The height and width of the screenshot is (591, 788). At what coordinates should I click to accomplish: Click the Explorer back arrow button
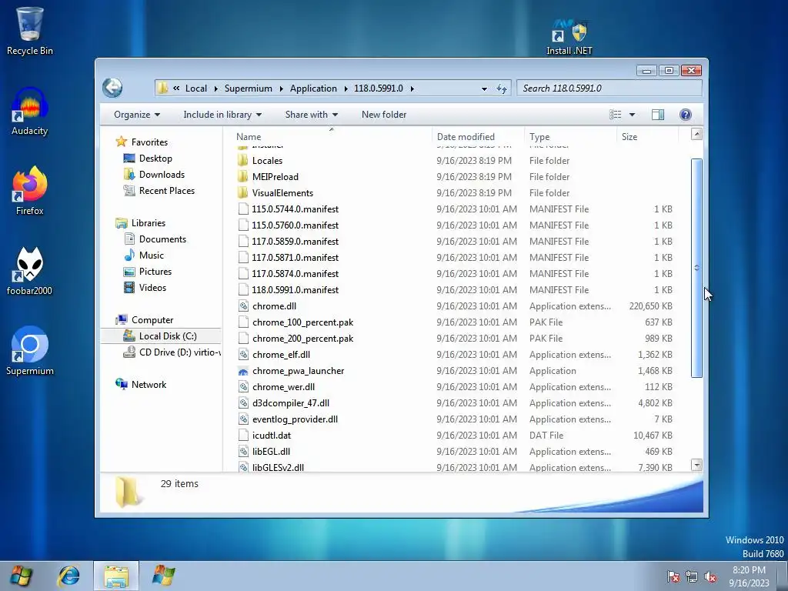pos(112,88)
